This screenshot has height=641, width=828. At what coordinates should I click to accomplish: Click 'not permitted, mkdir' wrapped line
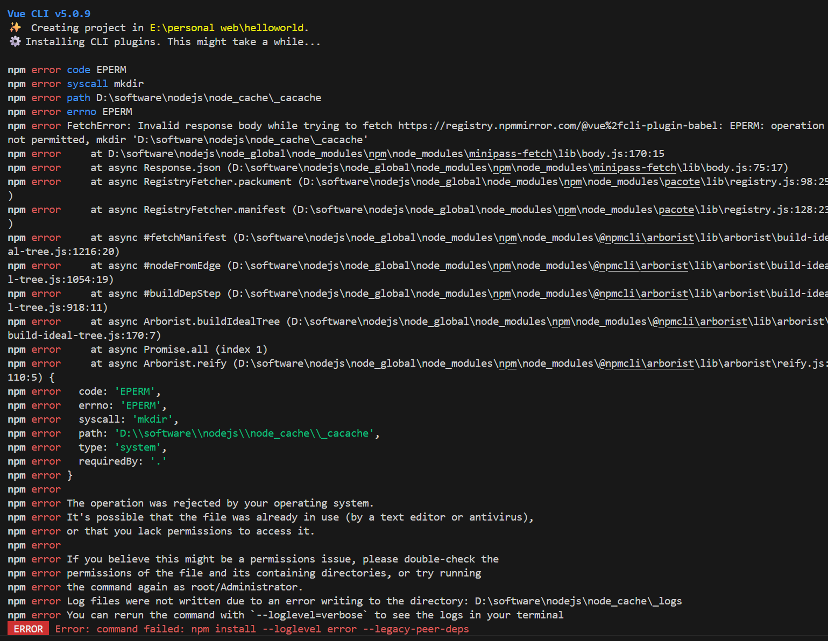[188, 139]
